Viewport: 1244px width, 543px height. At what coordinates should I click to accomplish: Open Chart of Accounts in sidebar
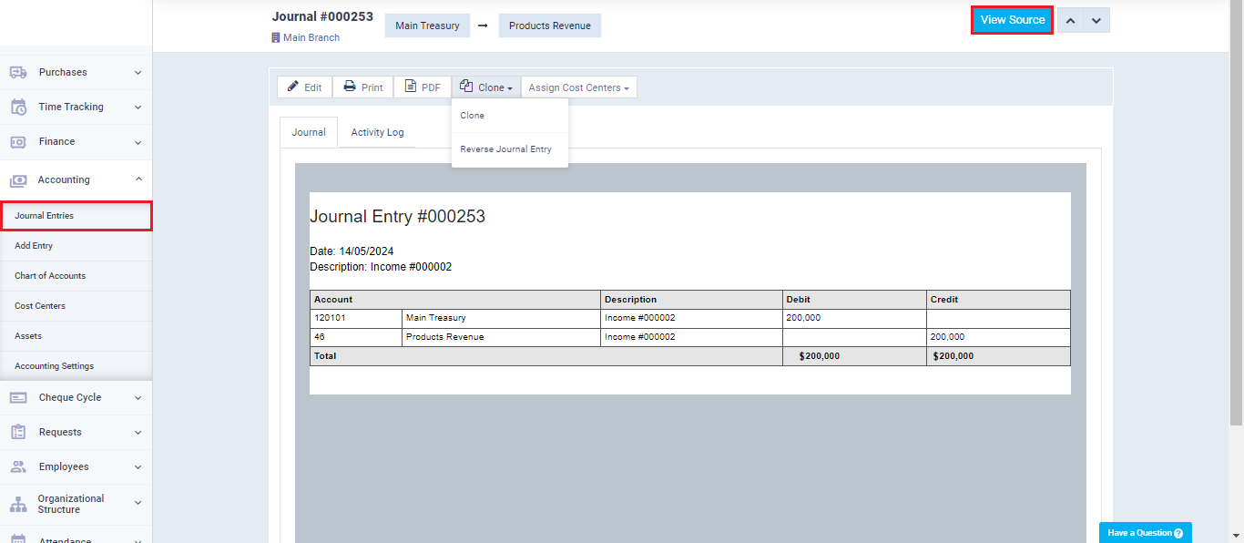click(50, 276)
